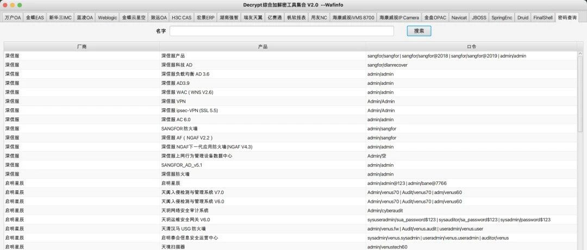Image resolution: width=587 pixels, height=250 pixels.
Task: Click the admin/venus.fw password cell
Action: click(471, 229)
